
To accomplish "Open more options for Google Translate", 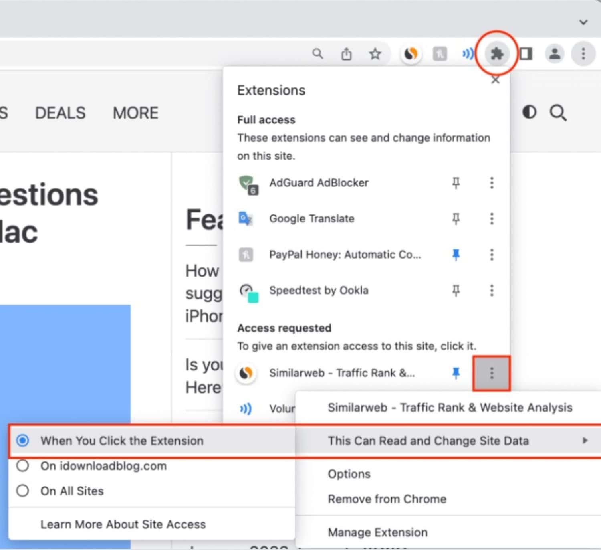I will (492, 218).
